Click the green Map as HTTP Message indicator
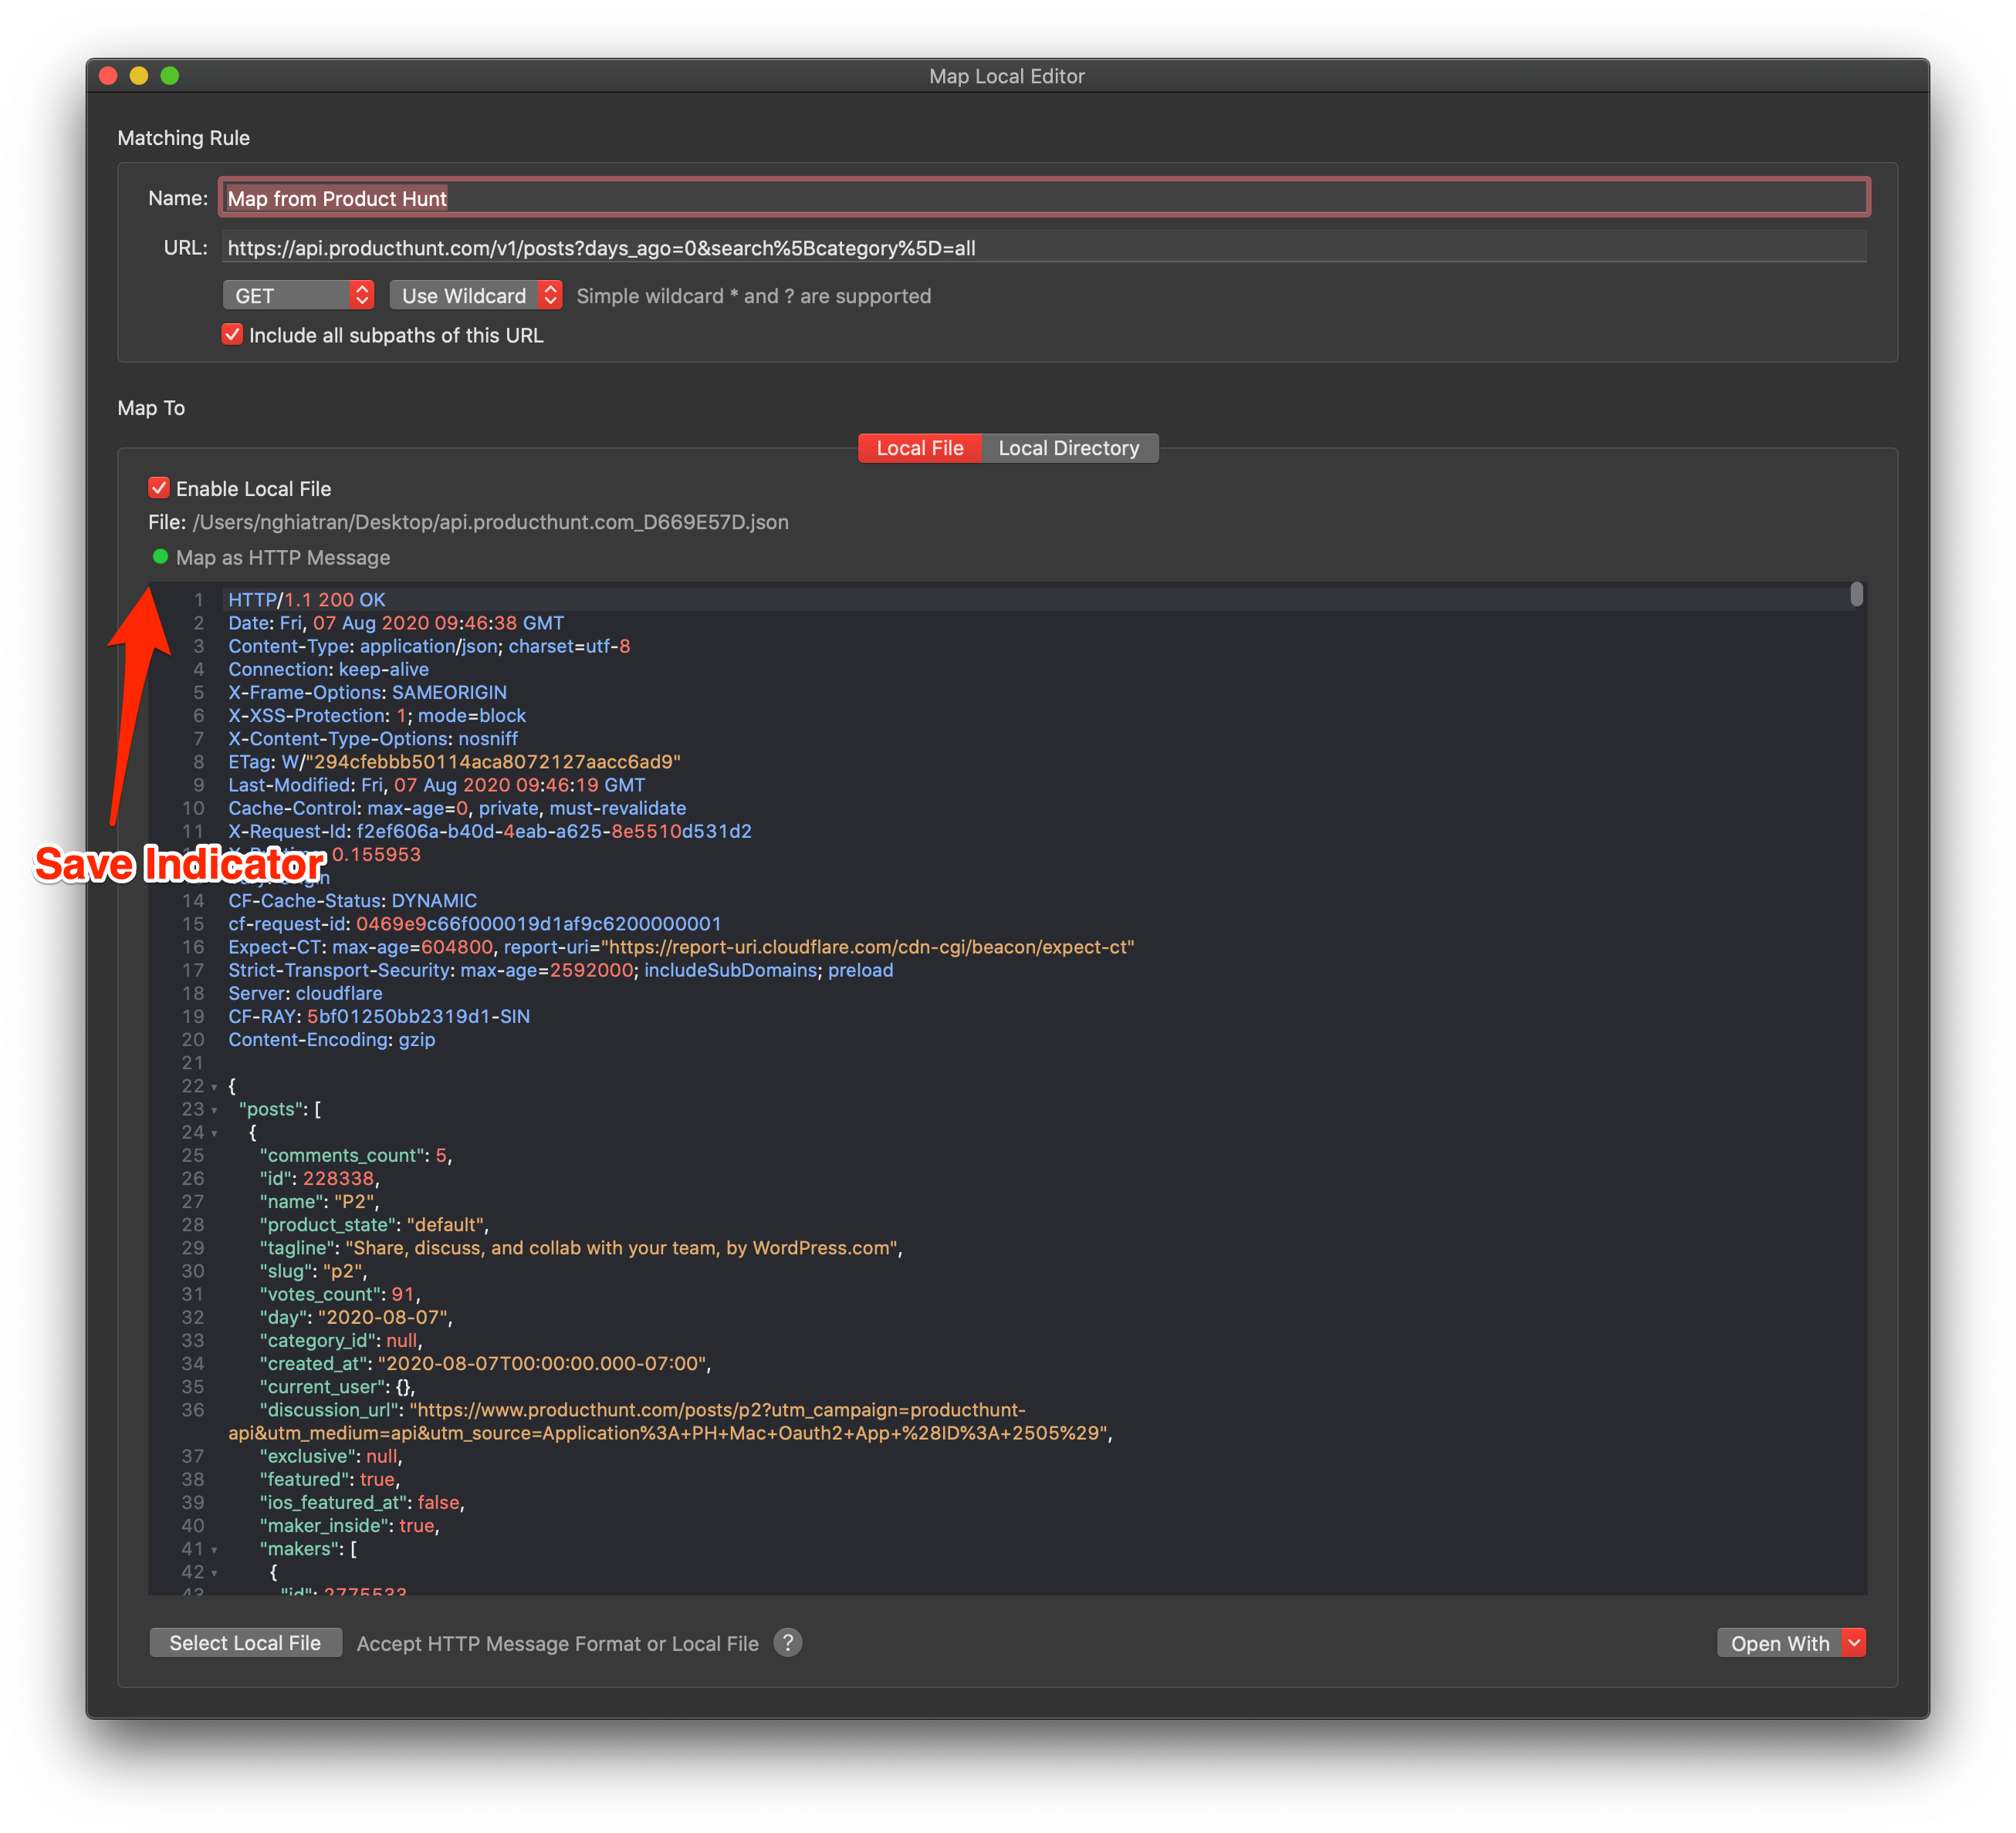This screenshot has height=1833, width=2016. click(160, 558)
